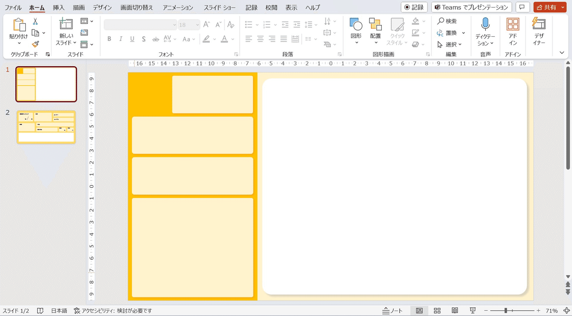The height and width of the screenshot is (316, 572).
Task: Switch to reading view
Action: click(455, 311)
